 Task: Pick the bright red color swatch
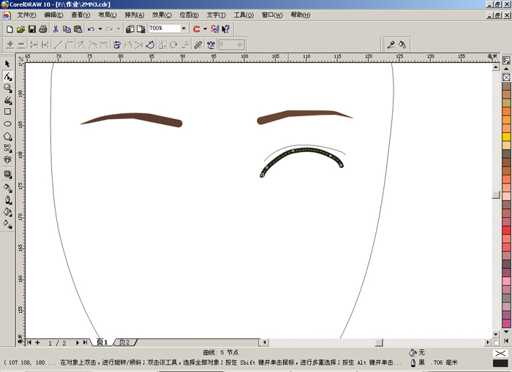click(x=506, y=230)
